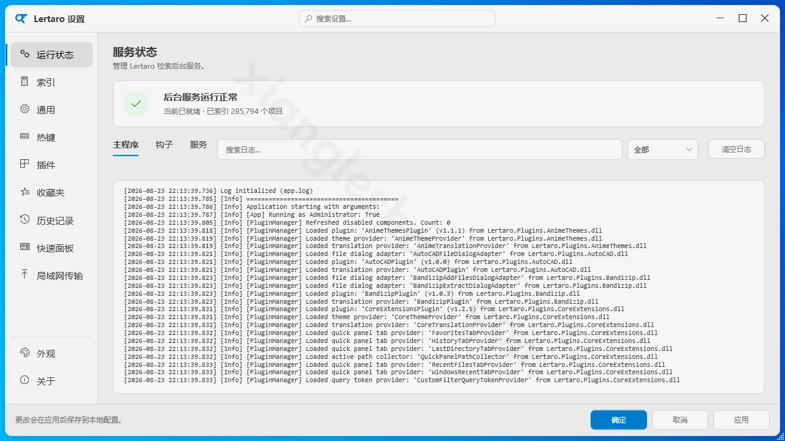
Task: Click the 运行状态 gears icon in sidebar
Action: 25,54
